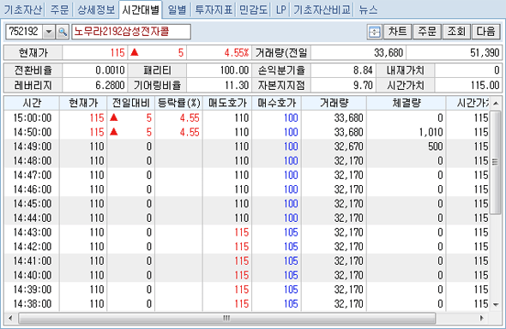Screen dimensions: 506x329
Task: Click the 주문 button next to 차트
Action: [x=427, y=32]
